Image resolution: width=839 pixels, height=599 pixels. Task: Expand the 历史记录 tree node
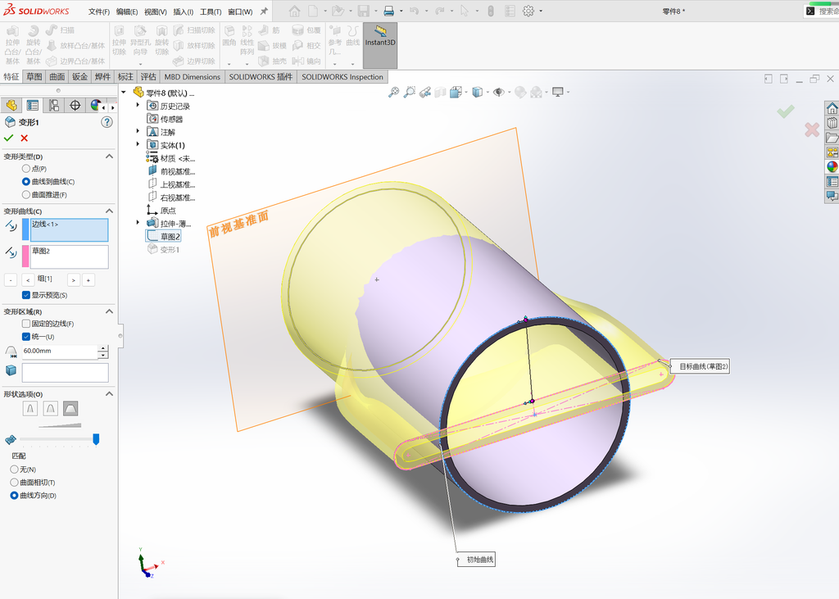pyautogui.click(x=138, y=106)
